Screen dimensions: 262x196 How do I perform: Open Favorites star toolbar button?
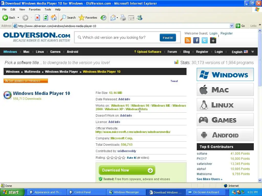pyautogui.click(x=88, y=18)
